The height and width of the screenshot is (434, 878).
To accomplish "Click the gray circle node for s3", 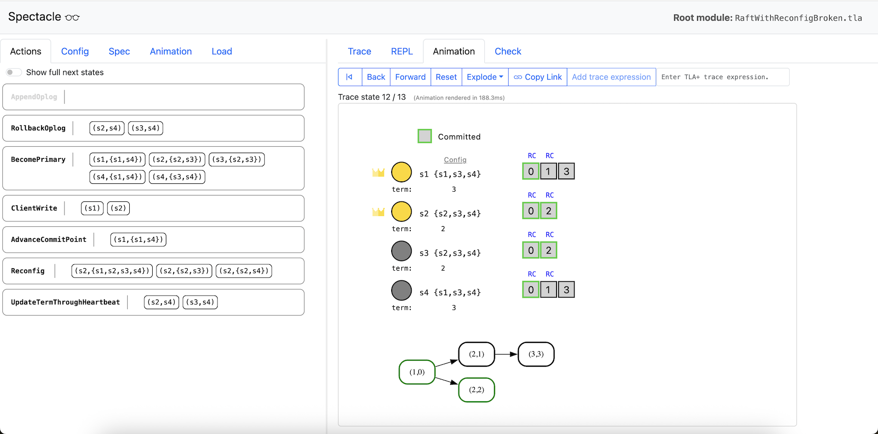I will coord(401,251).
